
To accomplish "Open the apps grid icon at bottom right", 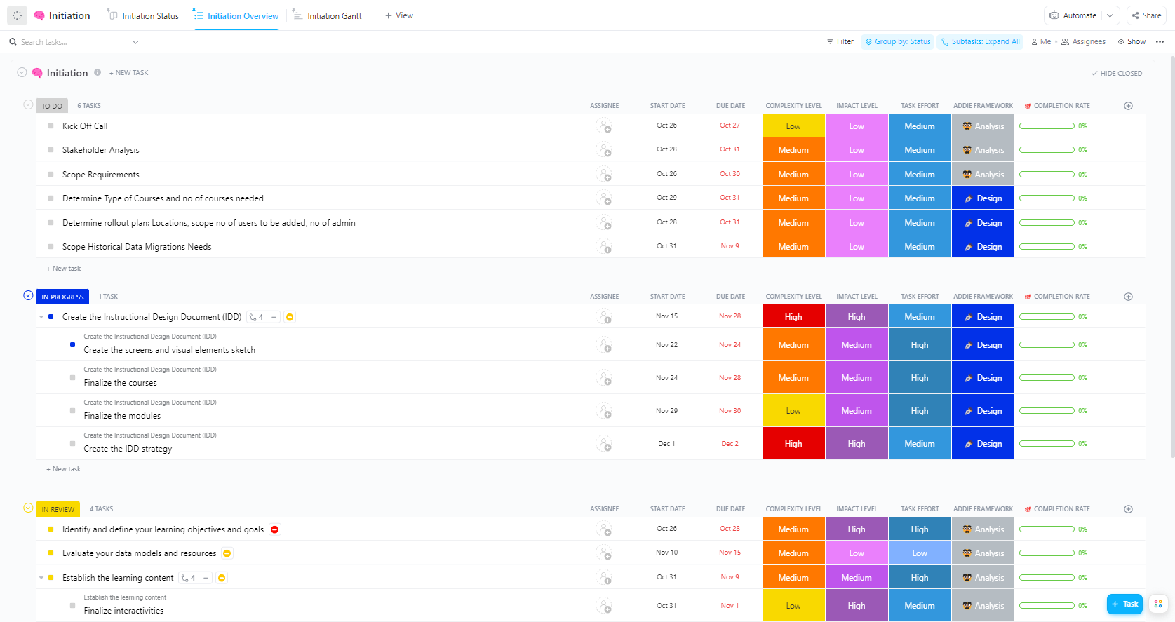I will [x=1158, y=604].
